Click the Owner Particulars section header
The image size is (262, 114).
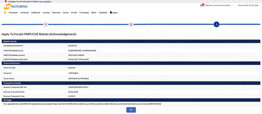coord(131,63)
